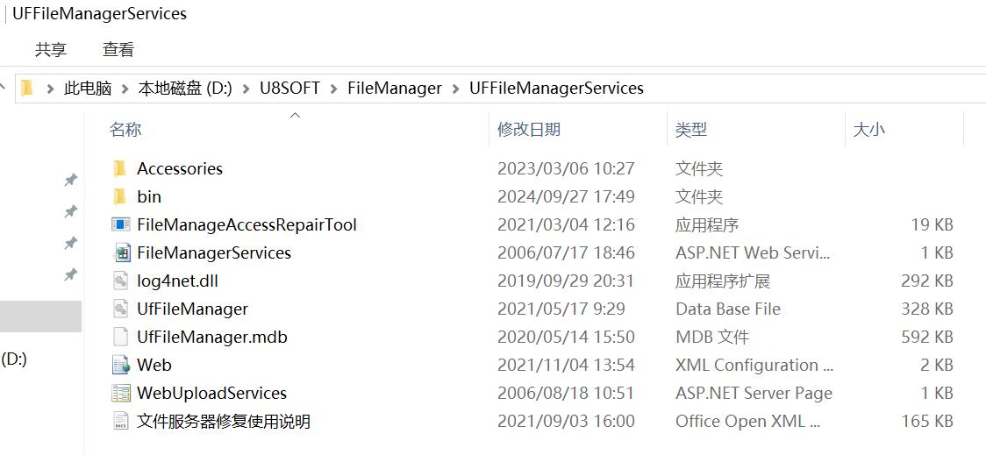Click the WebUploadServices server page icon

tap(121, 393)
